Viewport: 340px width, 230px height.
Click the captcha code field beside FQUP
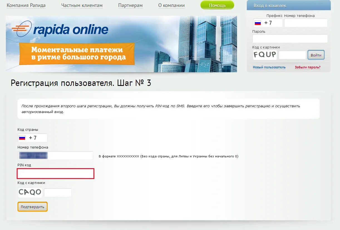(x=292, y=55)
